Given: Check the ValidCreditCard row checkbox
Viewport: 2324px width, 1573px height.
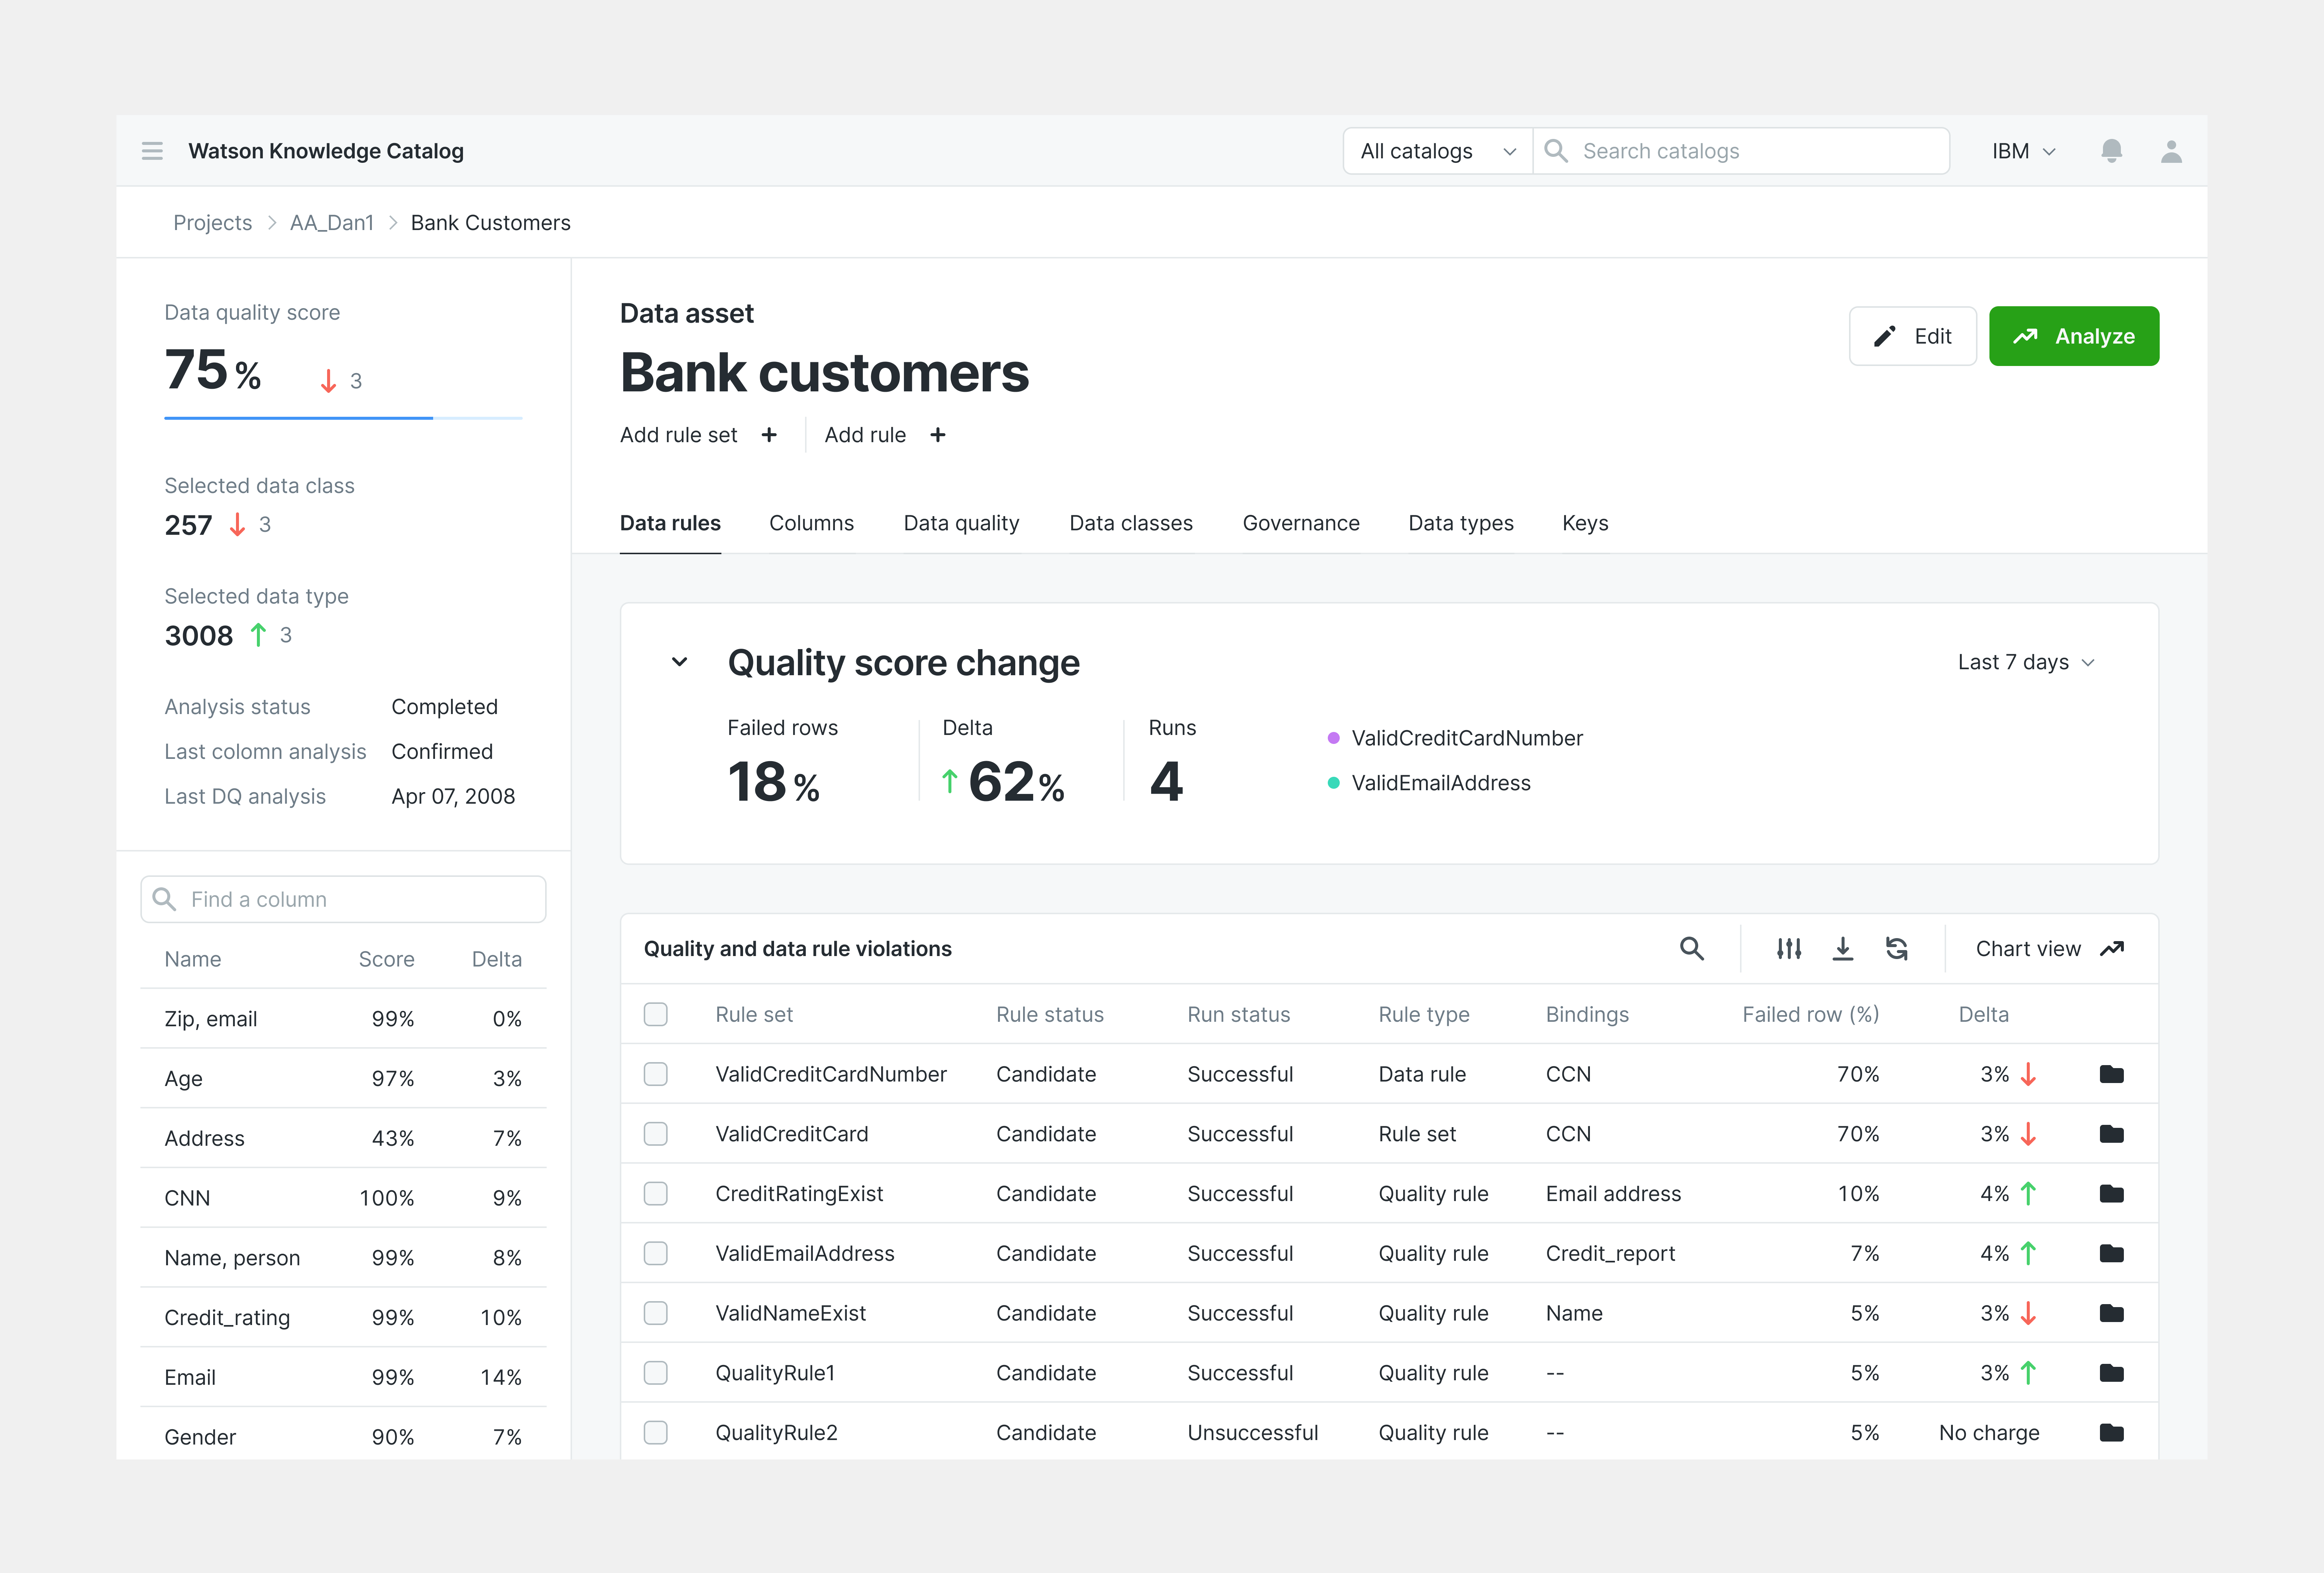Looking at the screenshot, I should [x=656, y=1134].
